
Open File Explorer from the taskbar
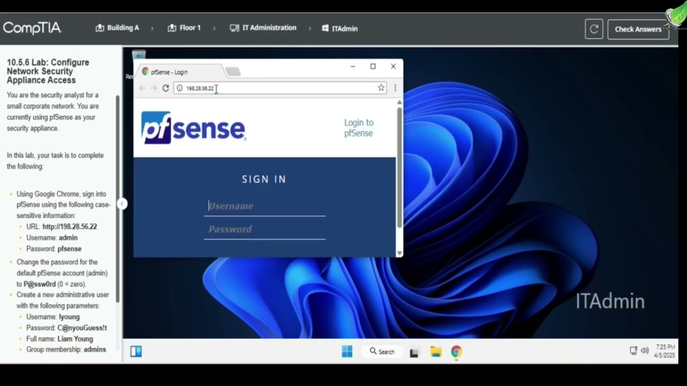pyautogui.click(x=435, y=352)
